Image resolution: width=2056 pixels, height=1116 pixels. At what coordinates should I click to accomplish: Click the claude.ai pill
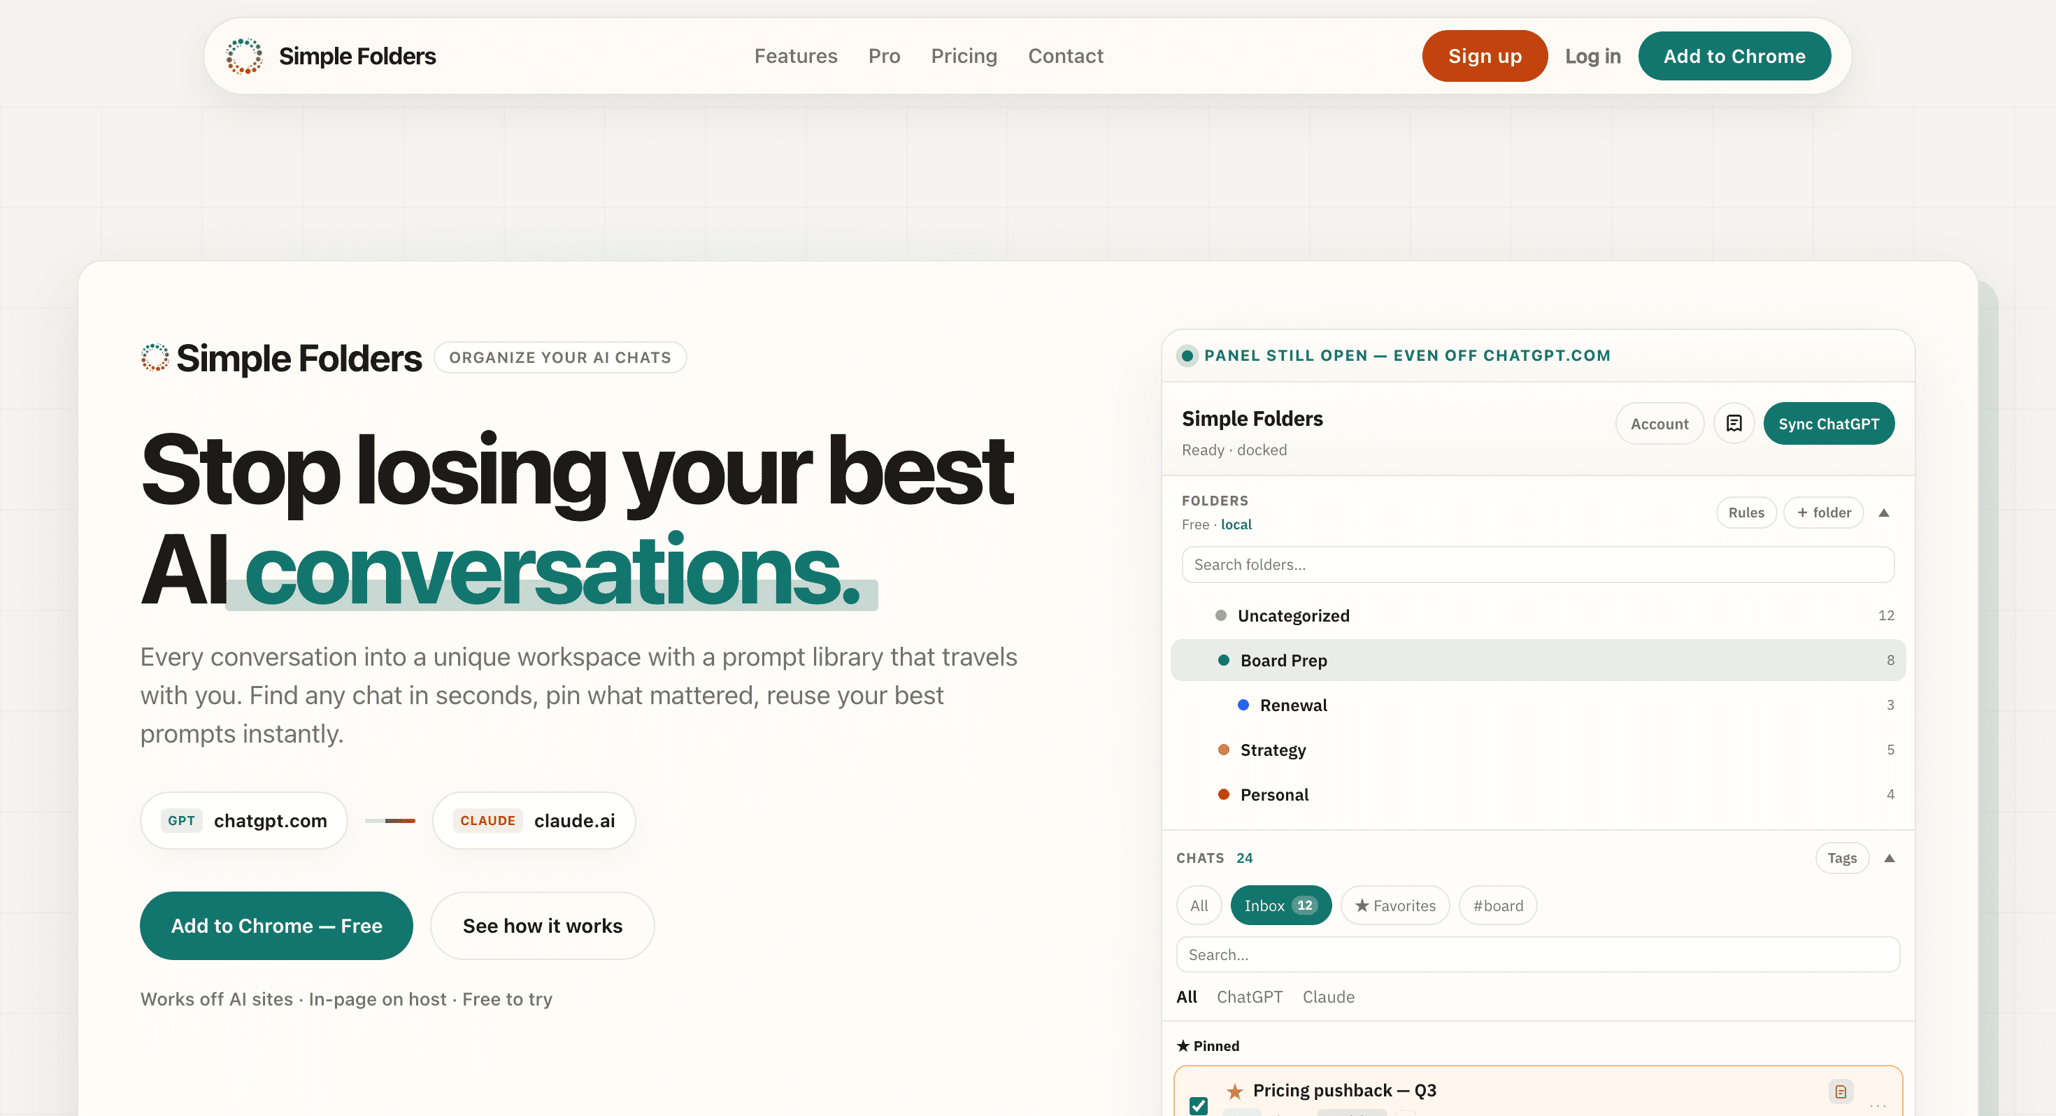coord(534,821)
